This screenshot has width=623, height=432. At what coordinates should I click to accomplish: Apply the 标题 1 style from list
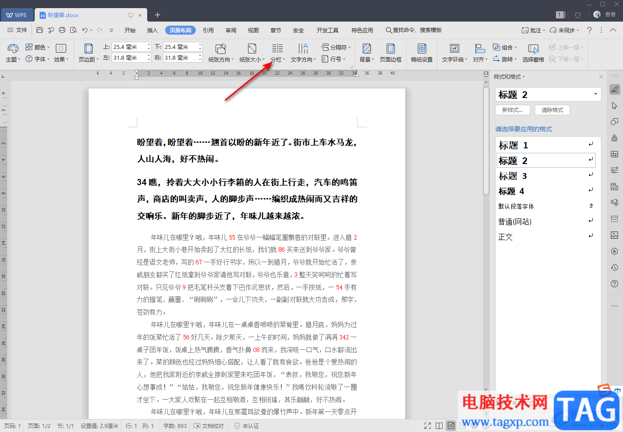point(546,145)
